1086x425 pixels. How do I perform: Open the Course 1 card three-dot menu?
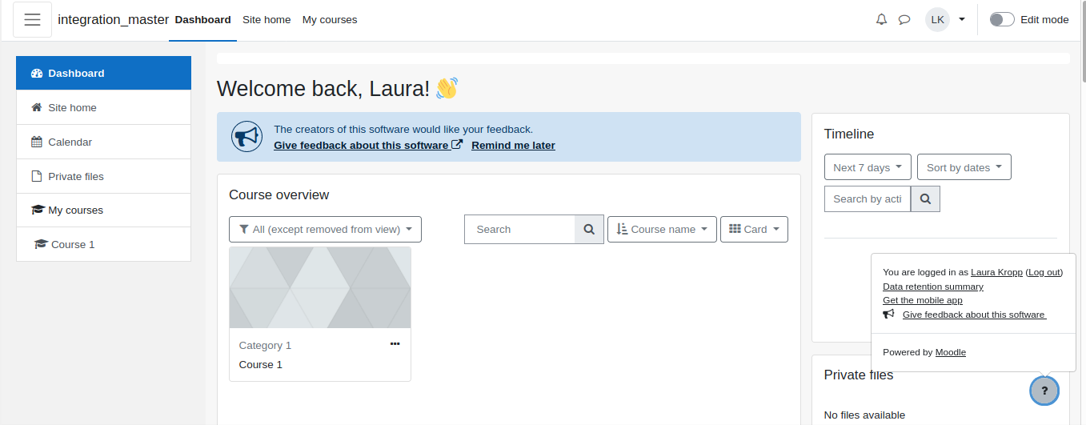(x=395, y=344)
